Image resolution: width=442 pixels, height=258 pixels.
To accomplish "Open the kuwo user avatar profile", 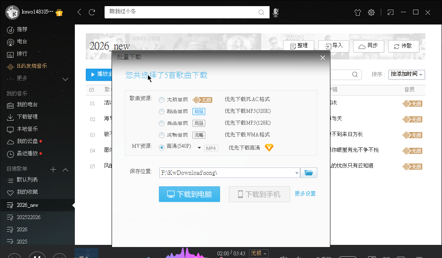I will coord(12,12).
